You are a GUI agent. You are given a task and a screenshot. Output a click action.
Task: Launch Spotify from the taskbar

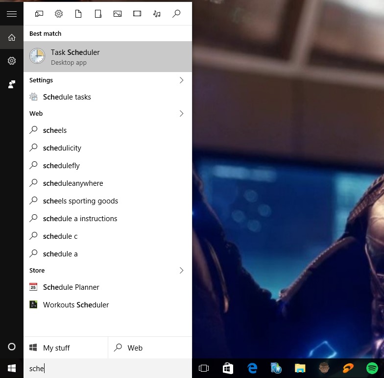[x=372, y=368]
